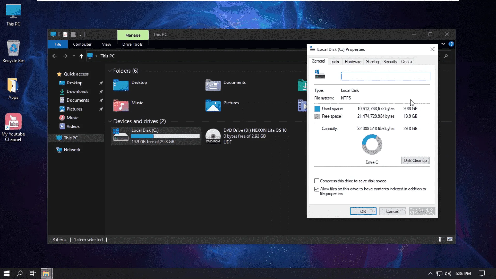
Task: Open the Computer ribbon tab
Action: point(82,44)
